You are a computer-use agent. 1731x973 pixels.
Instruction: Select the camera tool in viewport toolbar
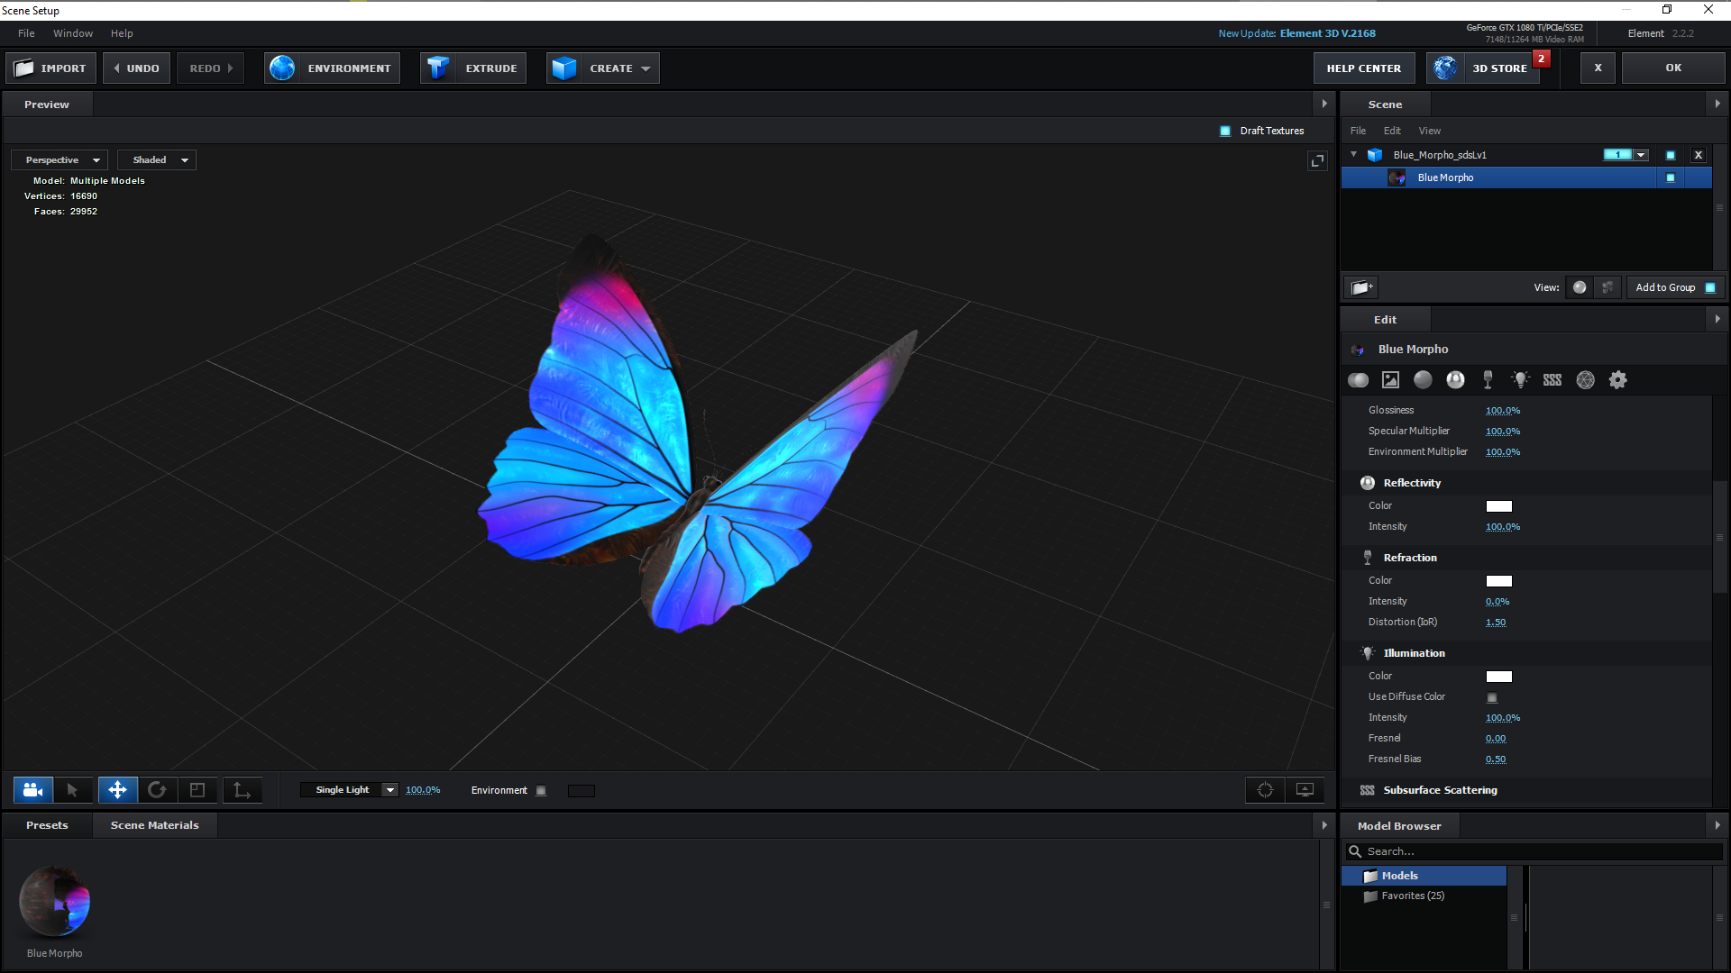(33, 790)
